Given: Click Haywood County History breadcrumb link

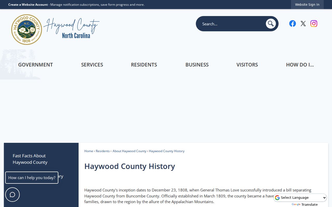Looking at the screenshot, I should tap(167, 151).
